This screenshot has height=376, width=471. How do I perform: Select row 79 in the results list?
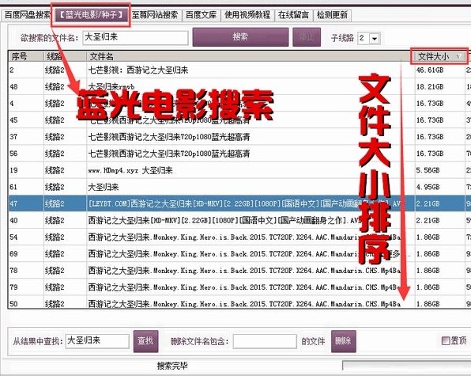(239, 287)
